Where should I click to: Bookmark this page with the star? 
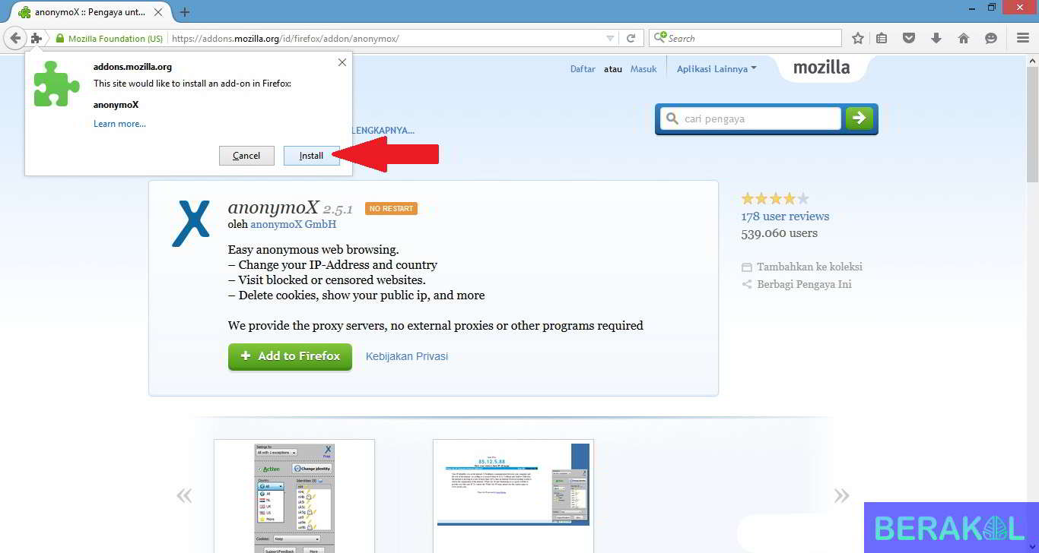click(858, 38)
